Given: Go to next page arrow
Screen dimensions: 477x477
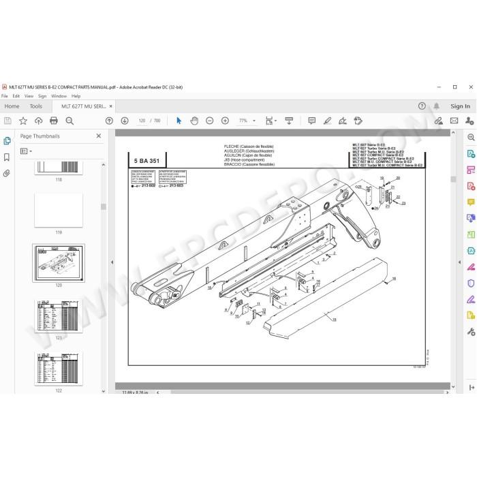Looking at the screenshot, I should tap(125, 121).
